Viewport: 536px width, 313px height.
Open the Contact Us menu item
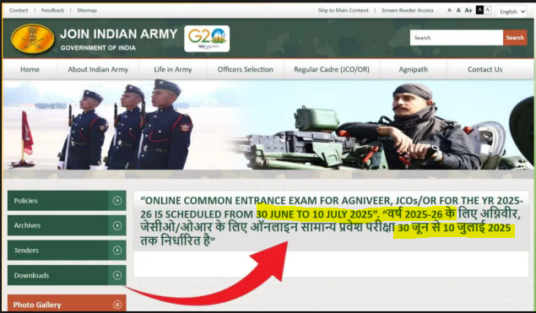[x=485, y=69]
